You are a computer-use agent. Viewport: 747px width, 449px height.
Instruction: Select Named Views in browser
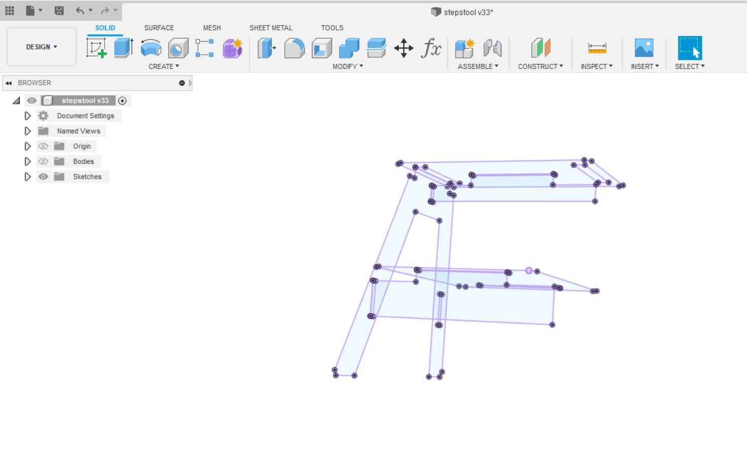point(79,131)
